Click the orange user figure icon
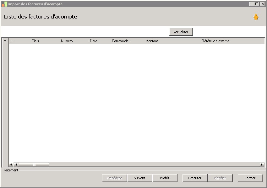The width and height of the screenshot is (267, 188). click(x=256, y=17)
